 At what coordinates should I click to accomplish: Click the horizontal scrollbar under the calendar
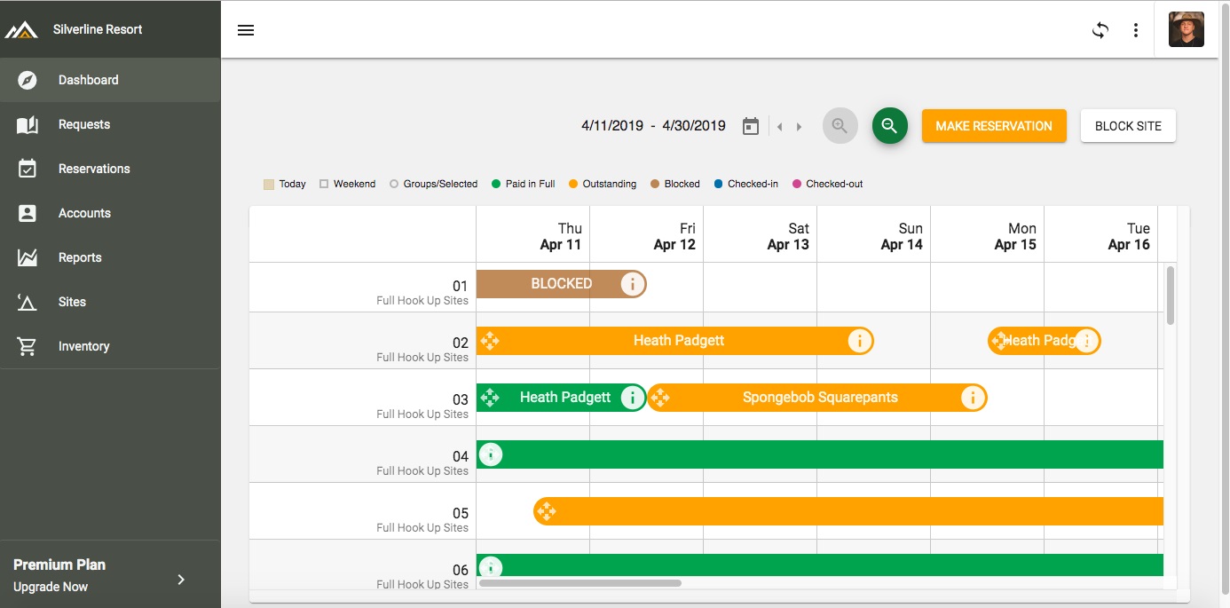(580, 583)
